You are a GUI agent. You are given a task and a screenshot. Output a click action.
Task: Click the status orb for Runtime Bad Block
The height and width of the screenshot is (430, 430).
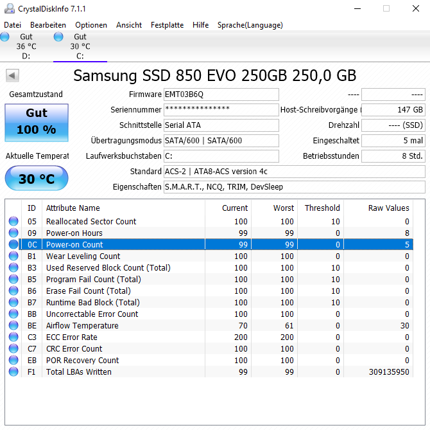tap(13, 302)
